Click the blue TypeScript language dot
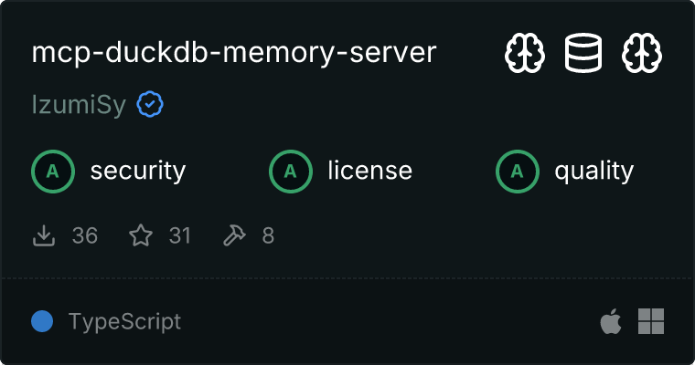The height and width of the screenshot is (365, 695). pos(42,321)
